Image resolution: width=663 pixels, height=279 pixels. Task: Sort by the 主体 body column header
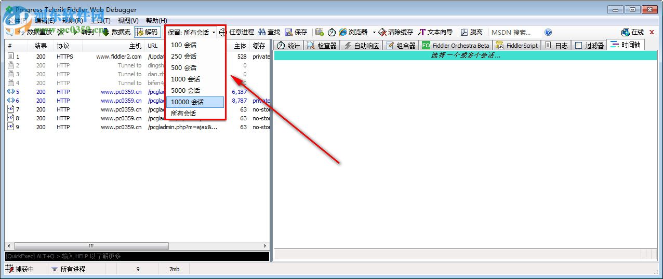pos(240,46)
